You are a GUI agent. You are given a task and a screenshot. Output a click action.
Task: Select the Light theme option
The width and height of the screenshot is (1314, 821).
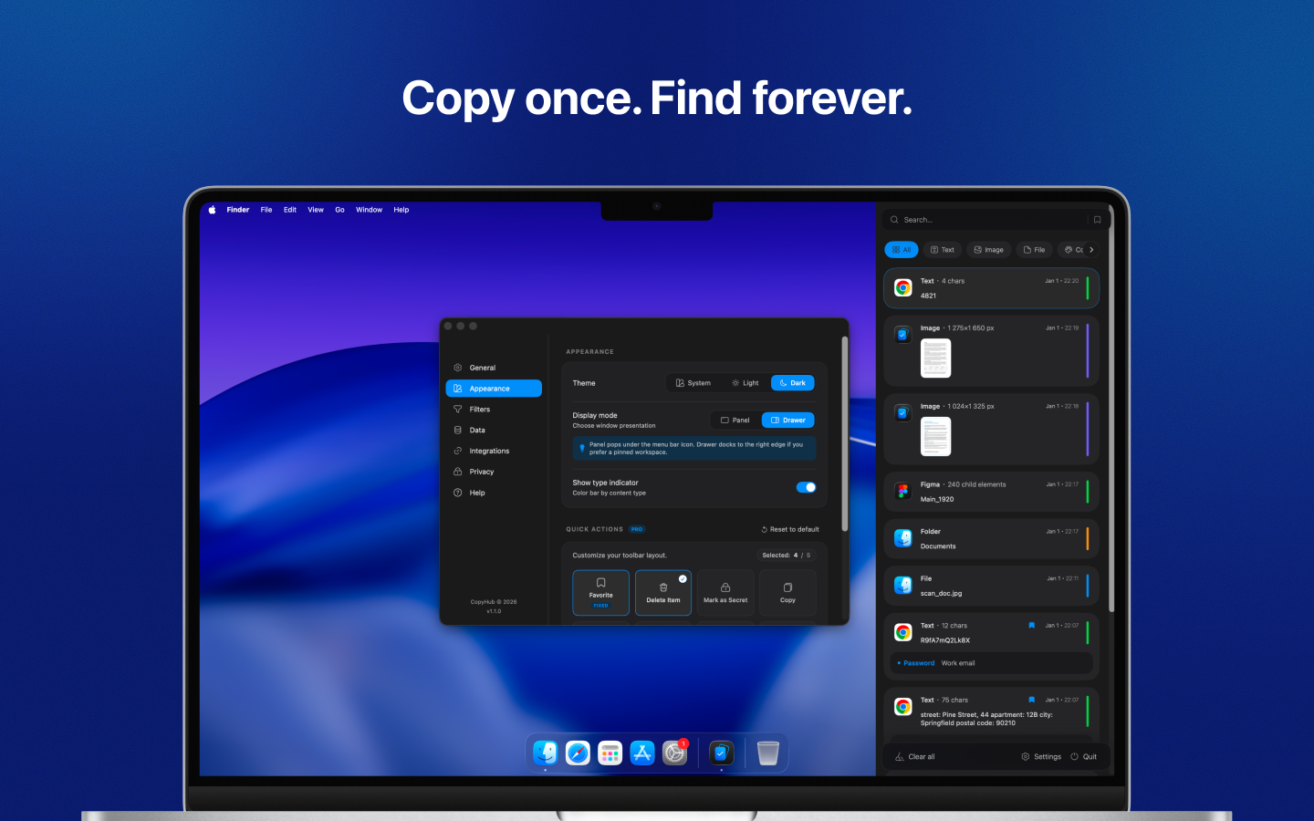pos(745,383)
